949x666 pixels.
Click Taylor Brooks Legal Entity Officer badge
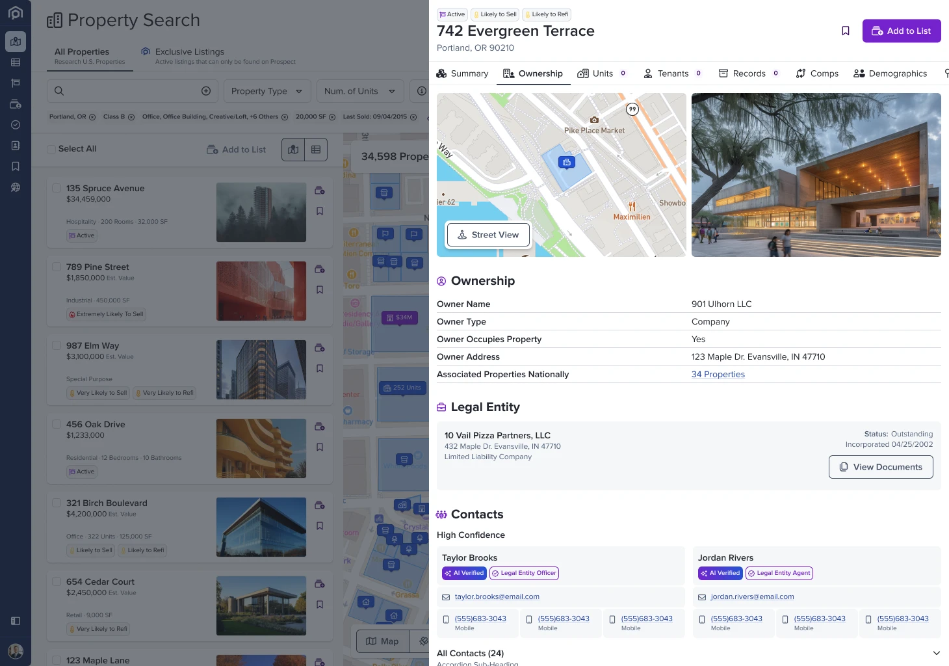524,573
